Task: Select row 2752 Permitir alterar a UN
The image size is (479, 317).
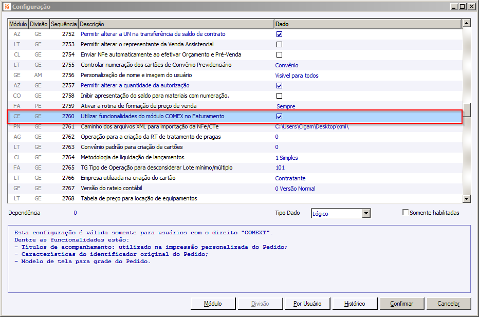Action: coord(235,34)
